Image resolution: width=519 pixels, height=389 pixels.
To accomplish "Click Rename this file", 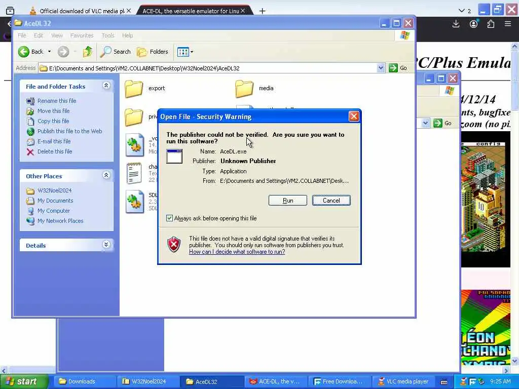I will pos(57,101).
